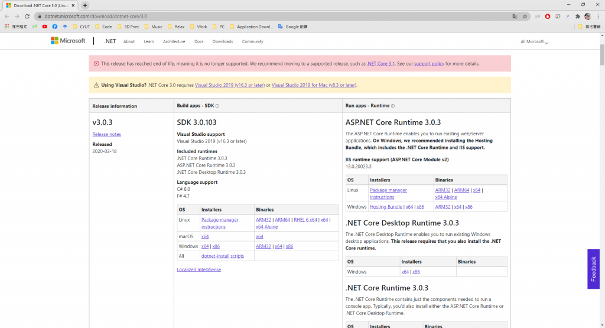Download SDK Windows ARM32 binary
Viewport: 605px width, 328px height.
click(x=263, y=246)
